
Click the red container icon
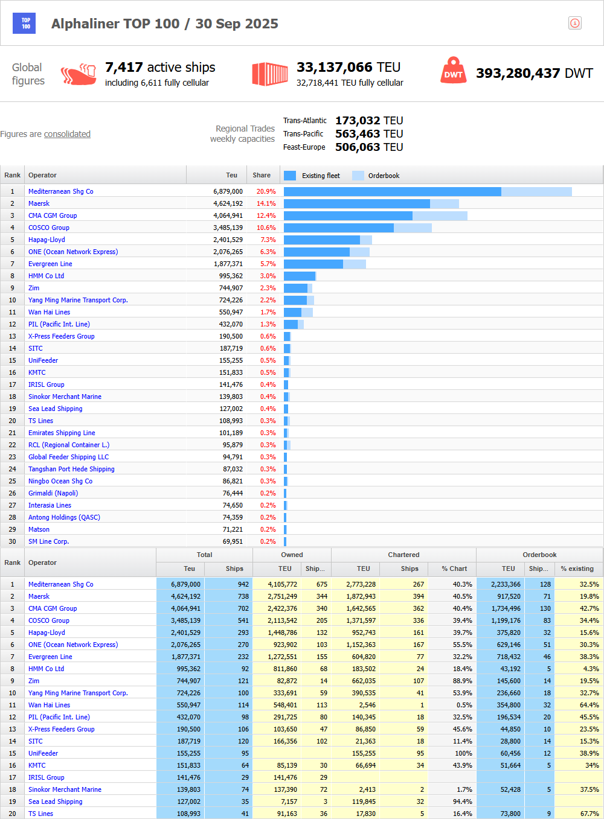click(269, 74)
